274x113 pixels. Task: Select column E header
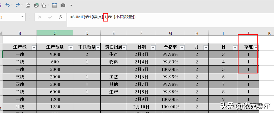tap(114, 33)
